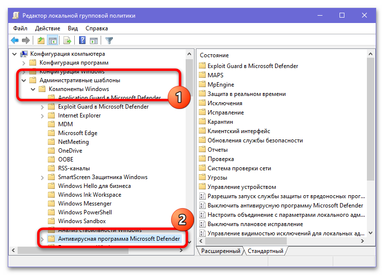Click folder icon next to OneDrive
Image resolution: width=384 pixels, height=275 pixels.
pos(51,150)
